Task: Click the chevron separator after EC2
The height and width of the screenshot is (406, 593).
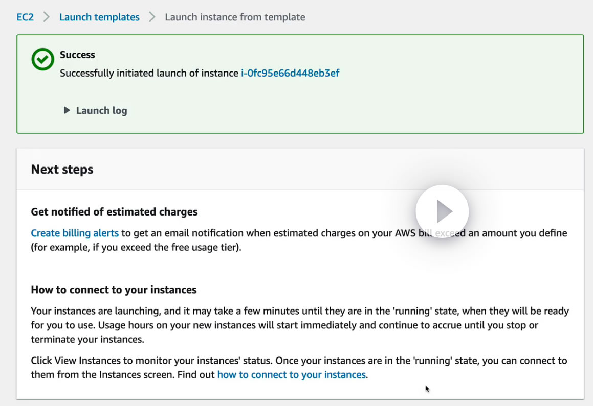Action: click(47, 17)
